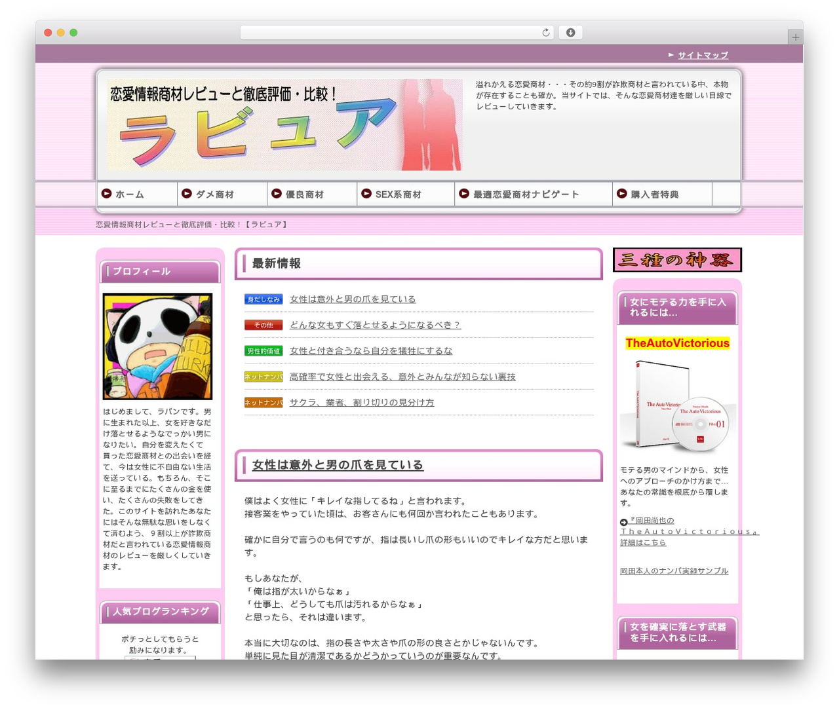Click the Auto Victorious DVD product image
This screenshot has width=839, height=710.
[x=677, y=406]
